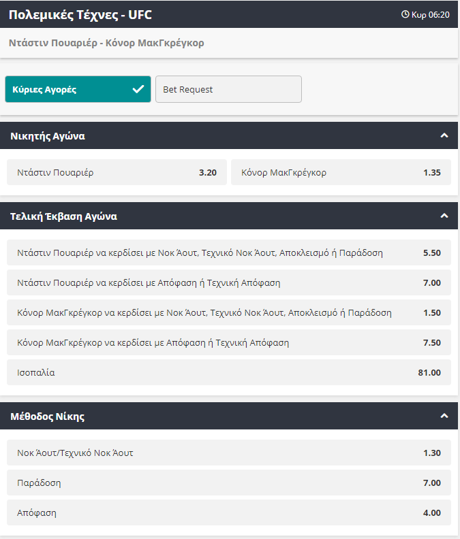Click the clock icon beside Κυρ 06:20
This screenshot has width=460, height=539.
tap(405, 14)
